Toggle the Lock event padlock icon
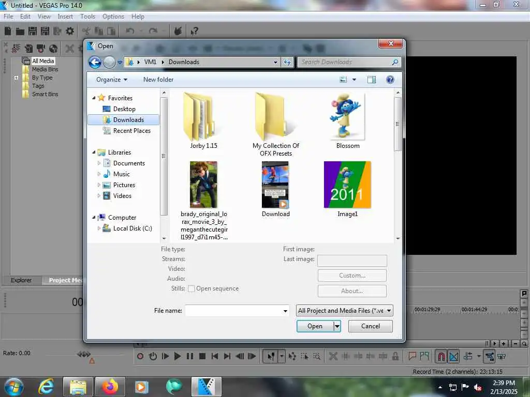530x397 pixels. coord(395,356)
